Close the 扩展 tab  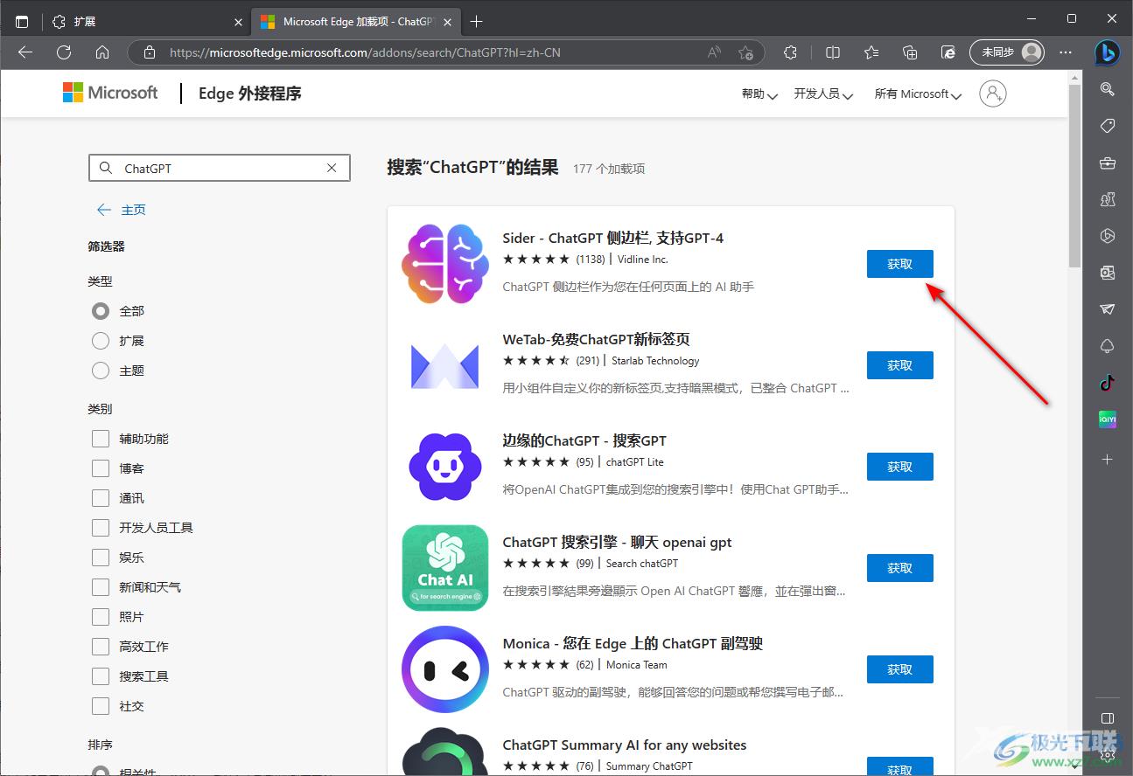click(x=238, y=21)
